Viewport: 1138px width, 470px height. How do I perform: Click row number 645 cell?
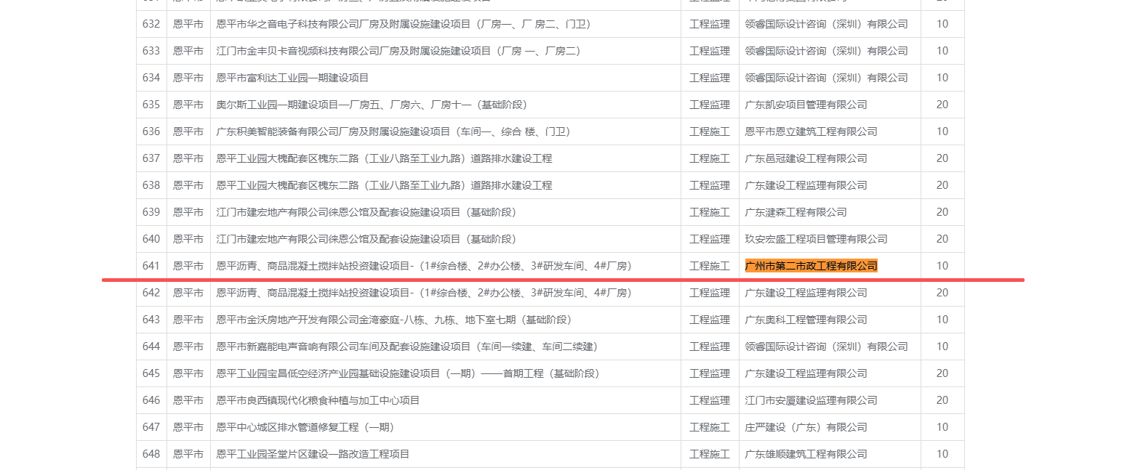(x=151, y=373)
